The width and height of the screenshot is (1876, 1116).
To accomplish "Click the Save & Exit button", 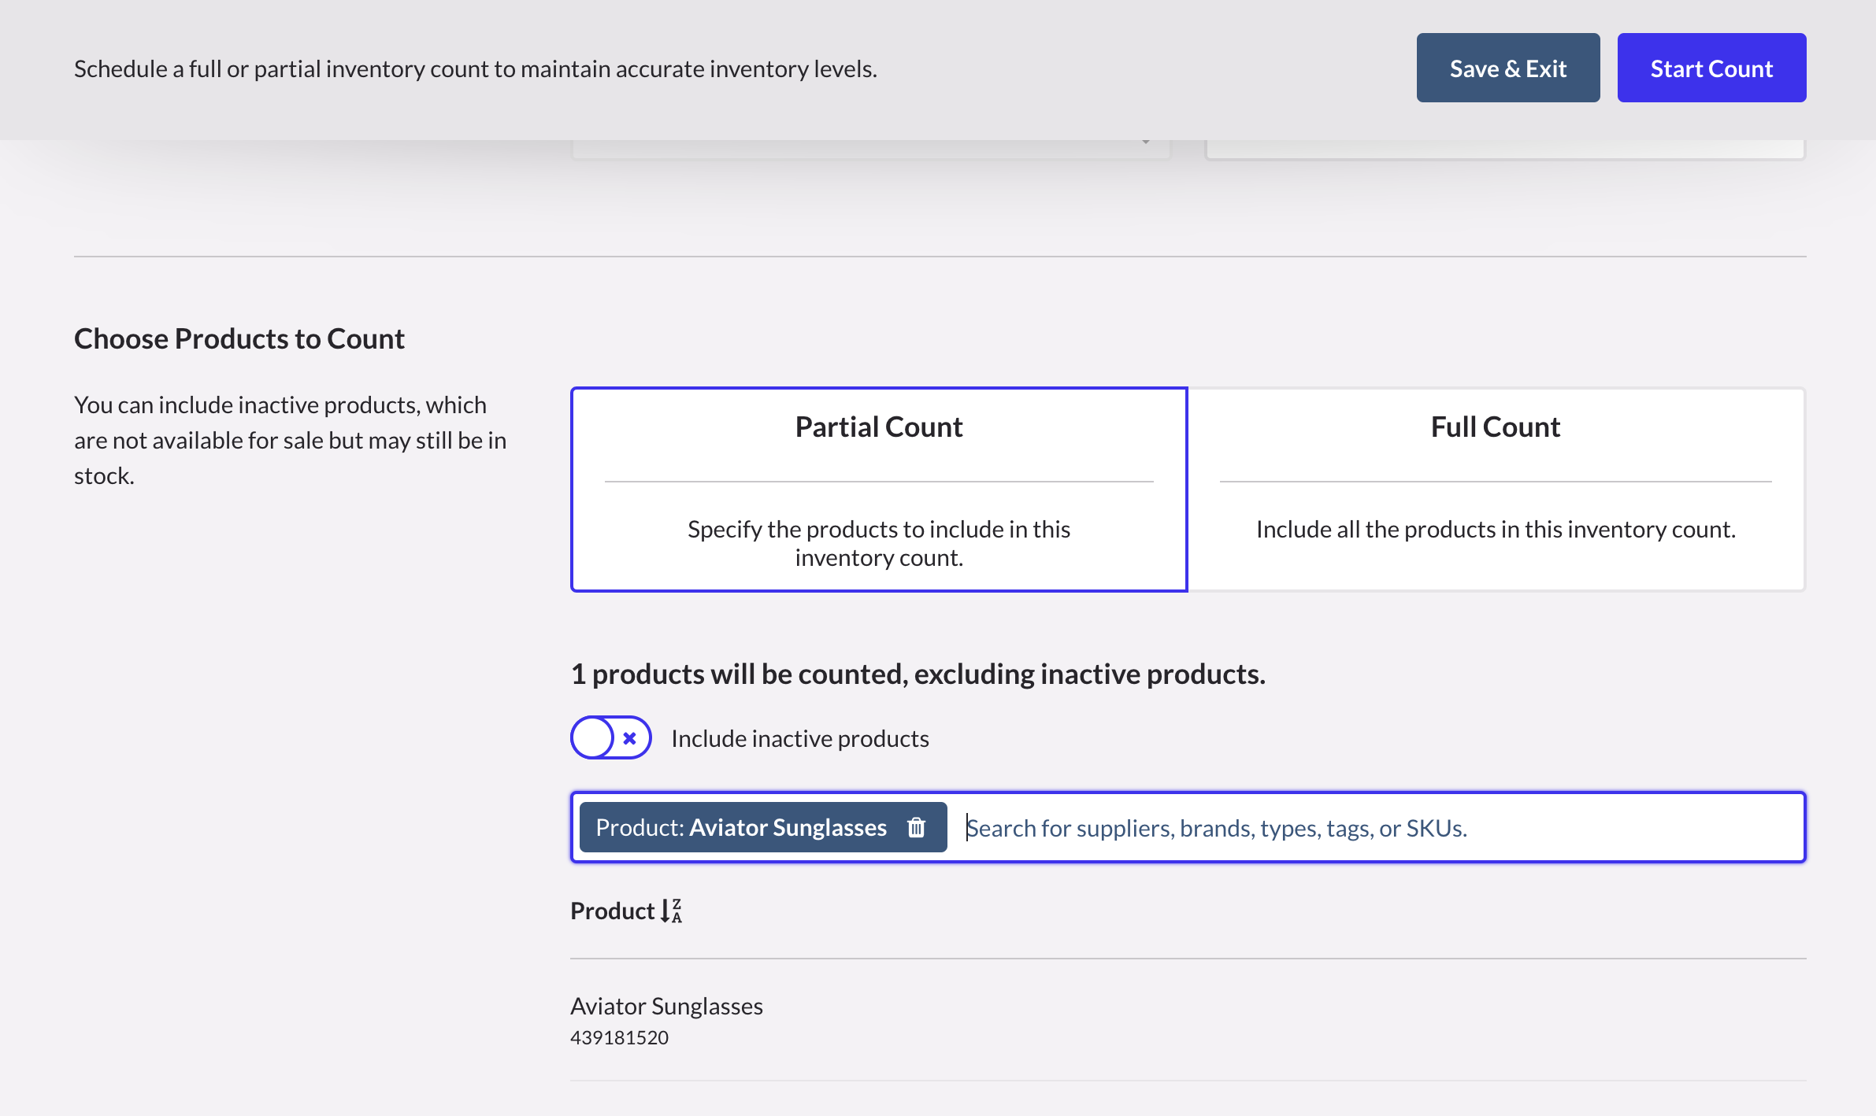I will coord(1507,68).
